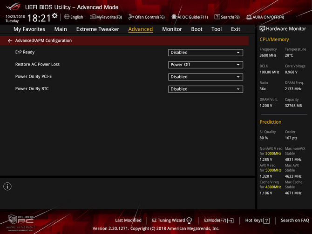Select the Exit tab

tap(236, 29)
